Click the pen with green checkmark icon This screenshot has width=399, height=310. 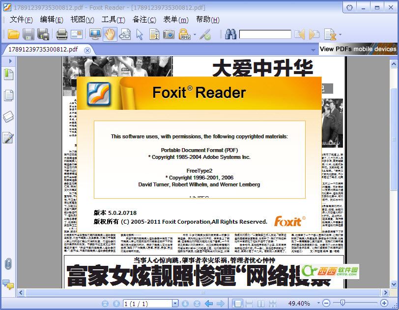205,34
